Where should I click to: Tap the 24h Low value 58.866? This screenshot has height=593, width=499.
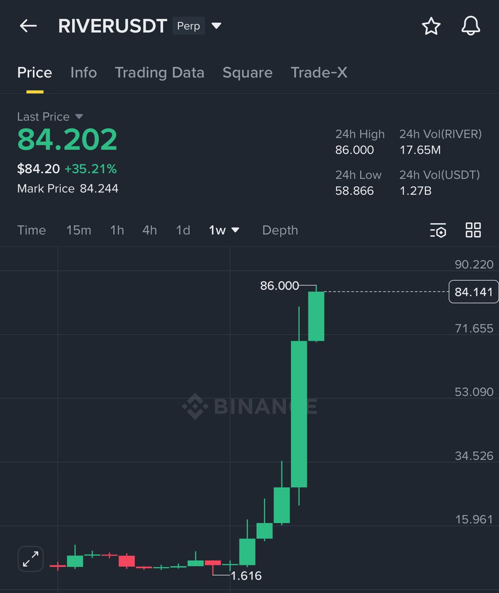pyautogui.click(x=355, y=190)
